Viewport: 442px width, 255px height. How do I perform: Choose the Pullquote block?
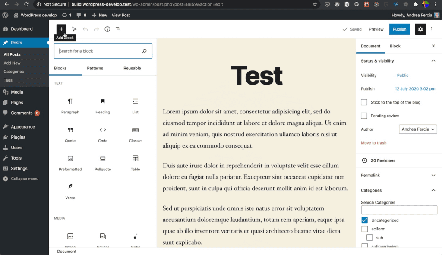coord(102,161)
